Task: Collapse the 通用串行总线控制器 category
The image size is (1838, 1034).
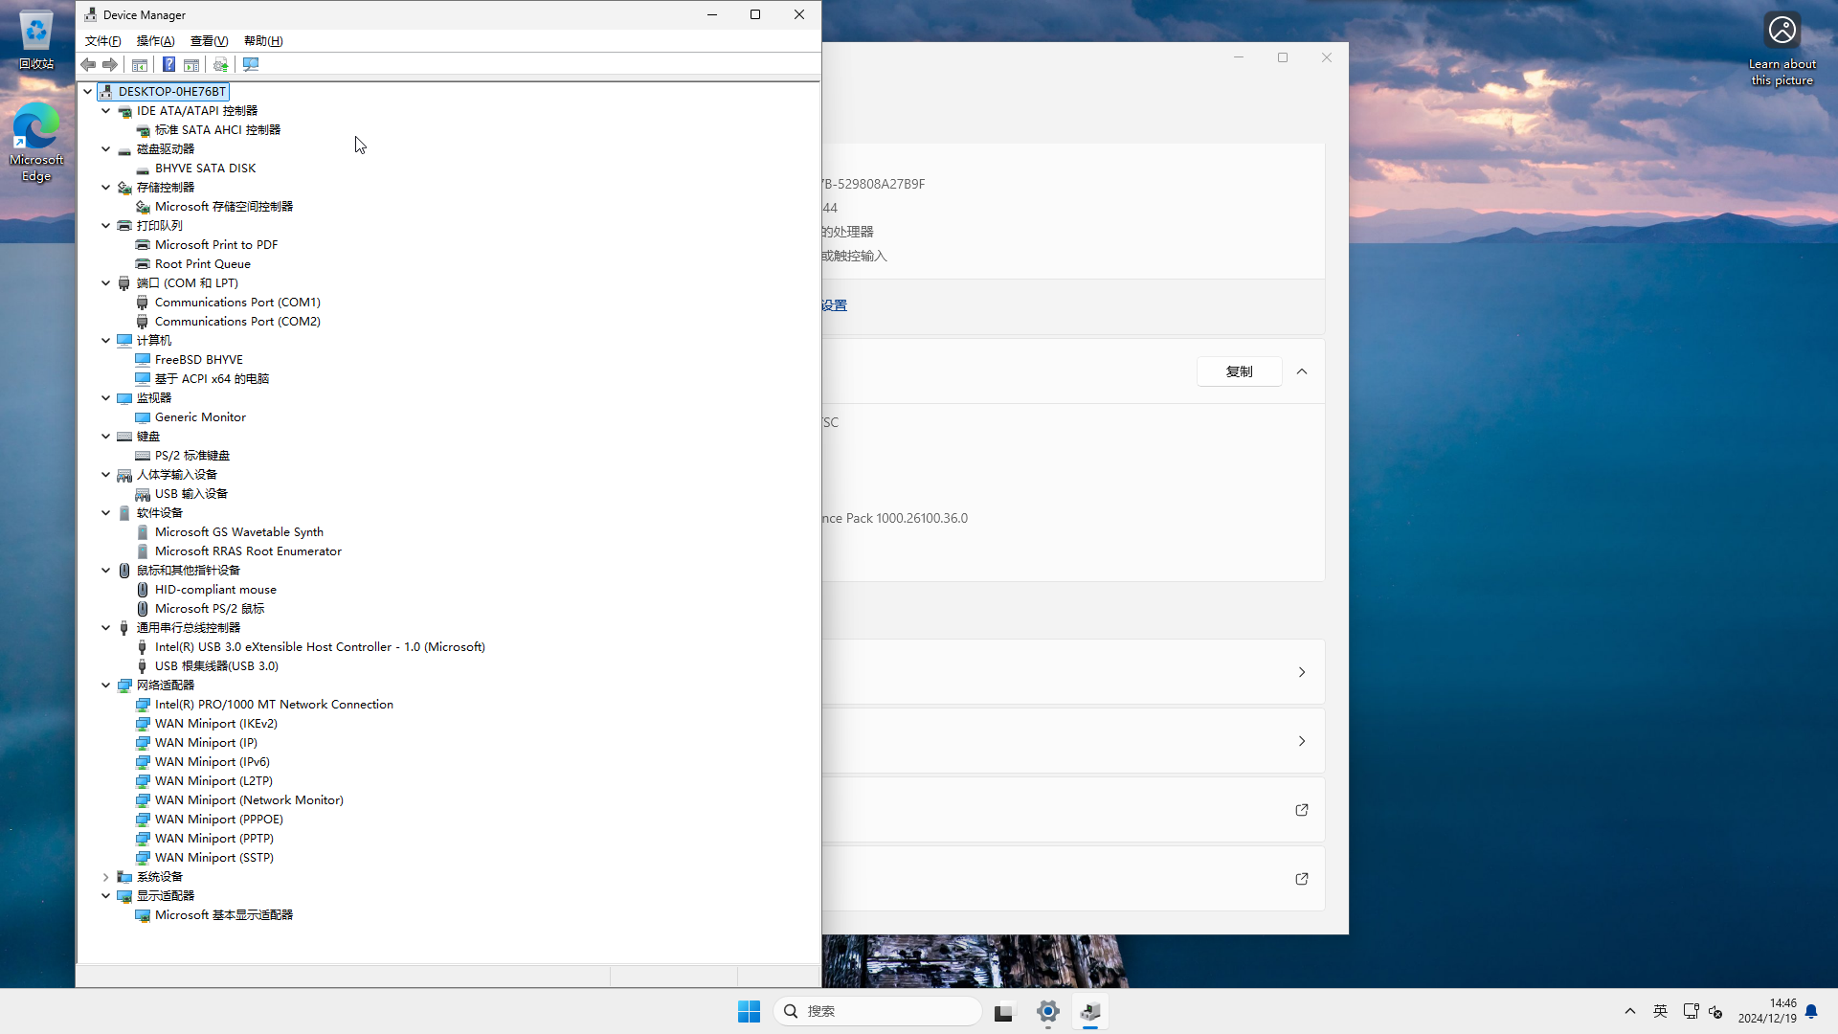Action: [106, 628]
